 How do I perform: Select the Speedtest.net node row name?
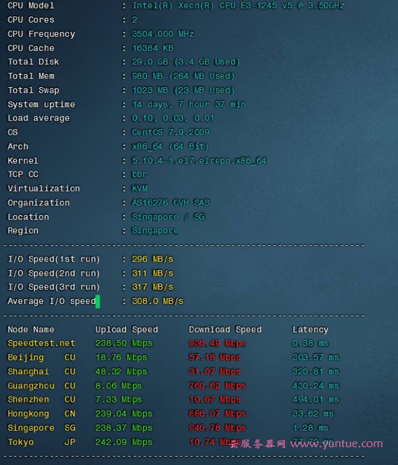tap(41, 343)
